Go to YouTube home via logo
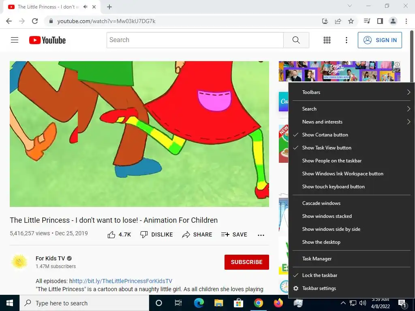Image resolution: width=415 pixels, height=311 pixels. pyautogui.click(x=47, y=40)
